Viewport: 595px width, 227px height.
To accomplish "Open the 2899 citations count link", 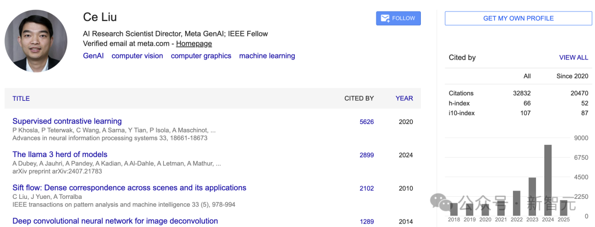I will pyautogui.click(x=366, y=155).
